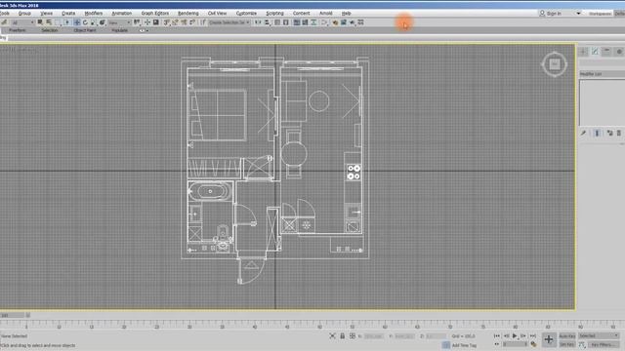Open the Arnold menu
Viewport: 625px width, 351px height.
(325, 13)
